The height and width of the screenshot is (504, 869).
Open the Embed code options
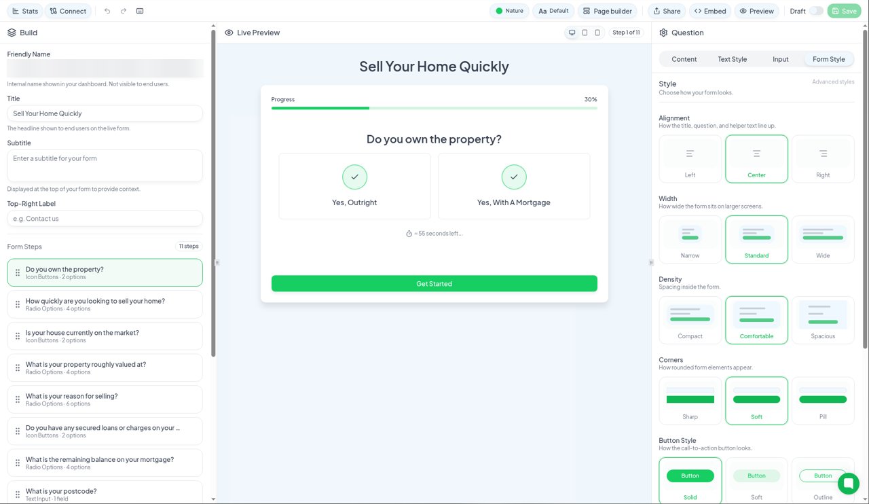point(710,11)
